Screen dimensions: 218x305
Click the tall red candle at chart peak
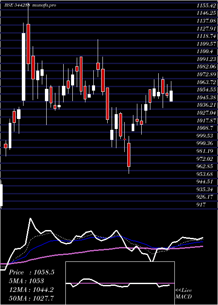[x=28, y=44]
